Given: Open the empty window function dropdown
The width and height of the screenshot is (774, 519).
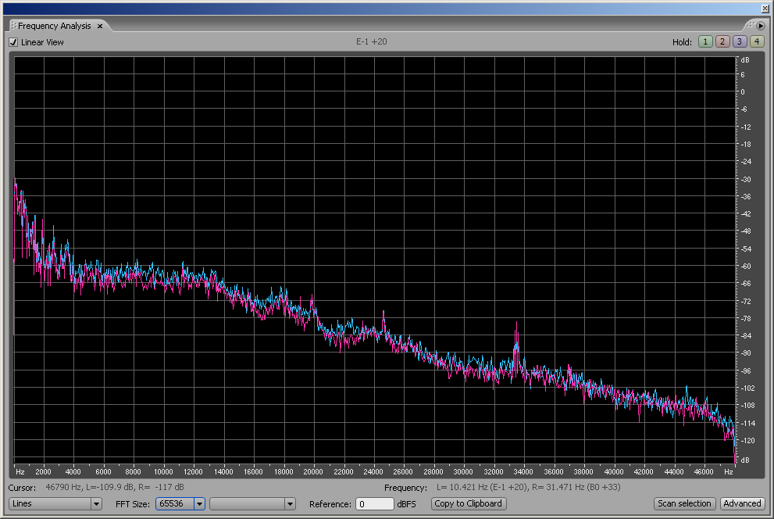Looking at the screenshot, I should [x=290, y=504].
